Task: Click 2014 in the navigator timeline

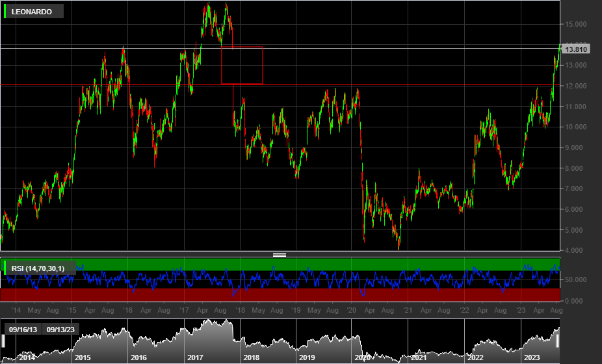Action: [27, 357]
